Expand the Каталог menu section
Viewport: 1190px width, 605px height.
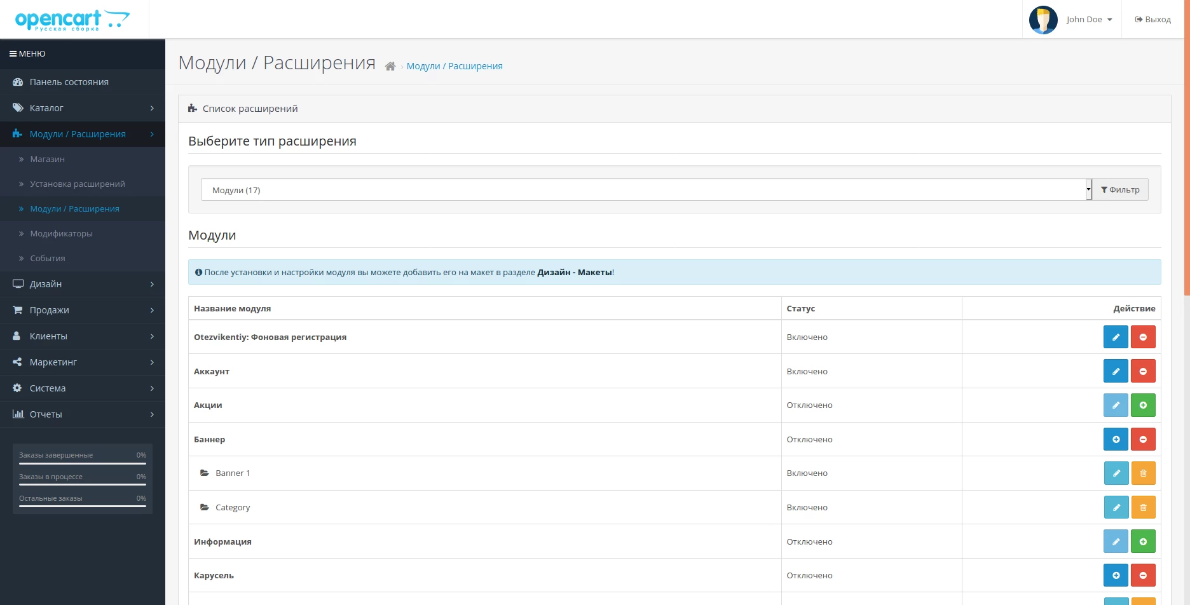click(x=83, y=108)
